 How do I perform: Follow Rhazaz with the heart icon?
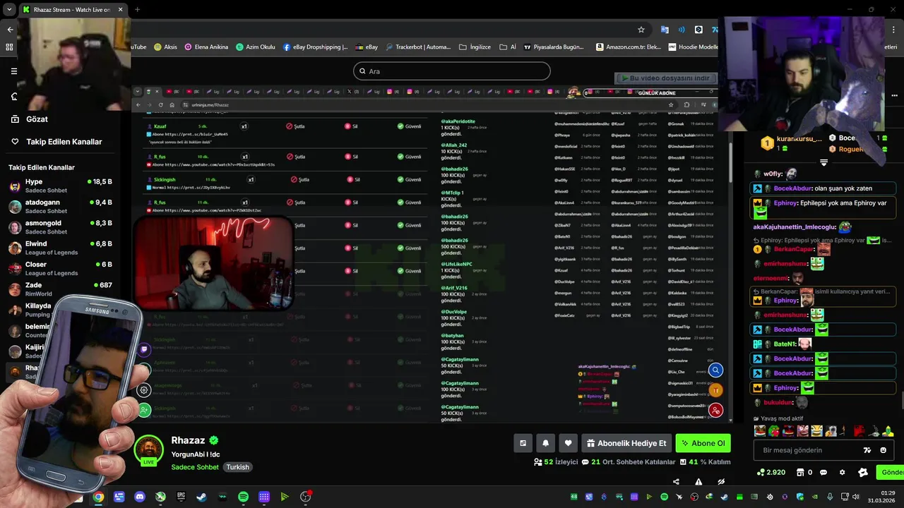[568, 443]
